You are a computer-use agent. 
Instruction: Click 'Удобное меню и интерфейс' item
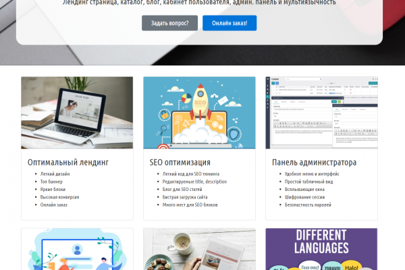click(312, 174)
